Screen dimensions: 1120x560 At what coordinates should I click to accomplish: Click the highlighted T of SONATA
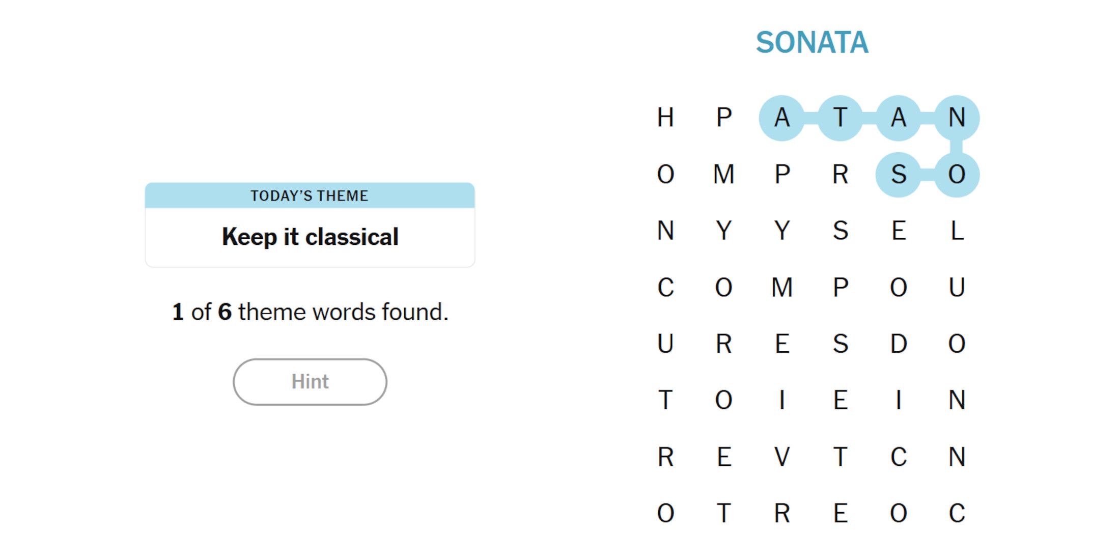(840, 118)
